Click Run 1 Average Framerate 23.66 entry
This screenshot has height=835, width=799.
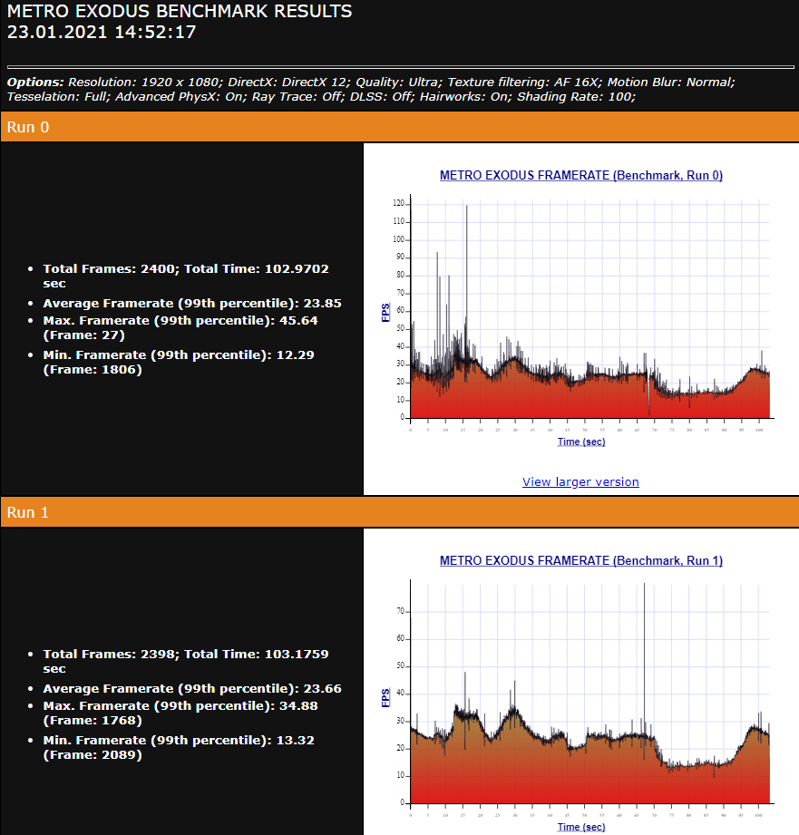coord(192,688)
